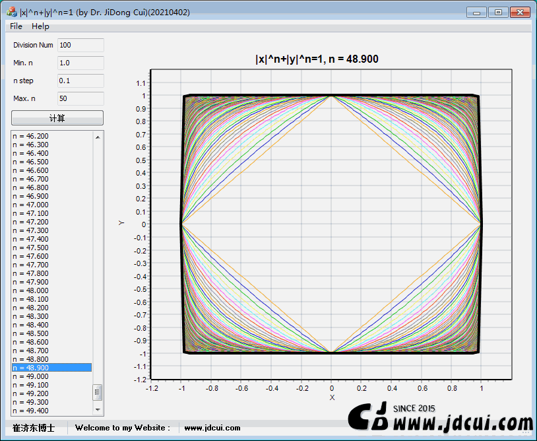Click the chart title showing n = 48.900

point(317,59)
